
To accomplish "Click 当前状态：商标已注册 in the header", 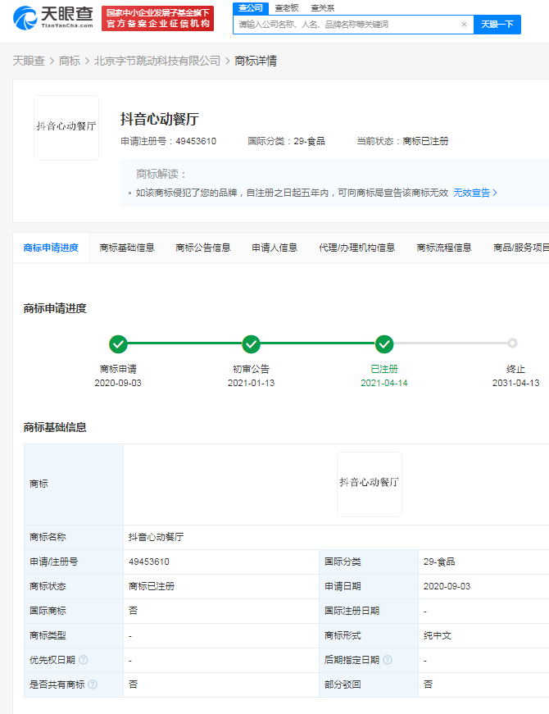I will (x=402, y=141).
